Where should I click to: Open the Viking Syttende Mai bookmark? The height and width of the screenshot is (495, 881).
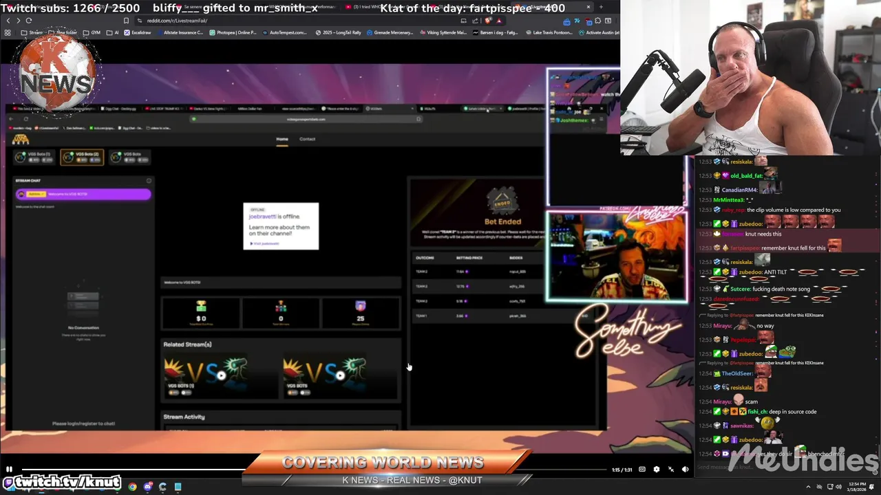tap(443, 32)
